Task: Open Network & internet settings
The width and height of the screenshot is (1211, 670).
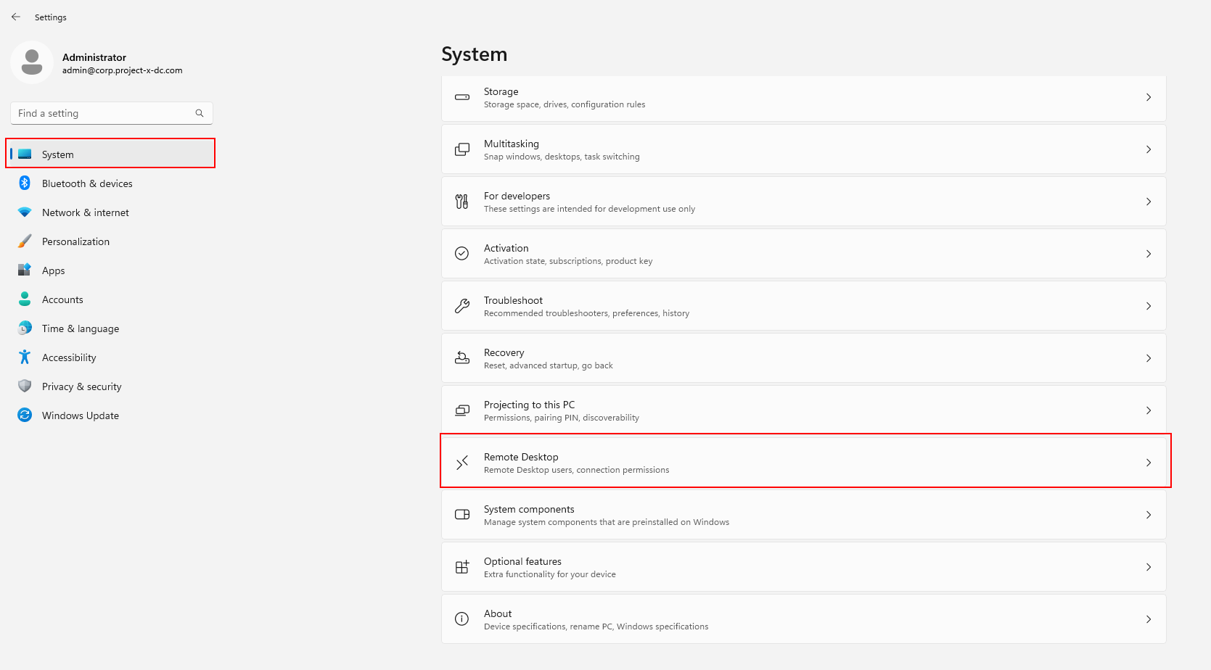Action: coord(85,212)
